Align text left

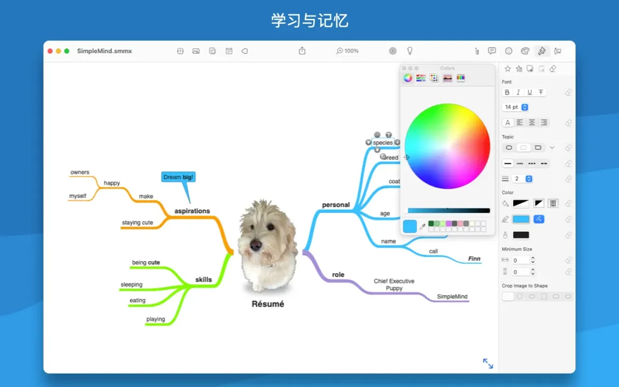pyautogui.click(x=520, y=123)
